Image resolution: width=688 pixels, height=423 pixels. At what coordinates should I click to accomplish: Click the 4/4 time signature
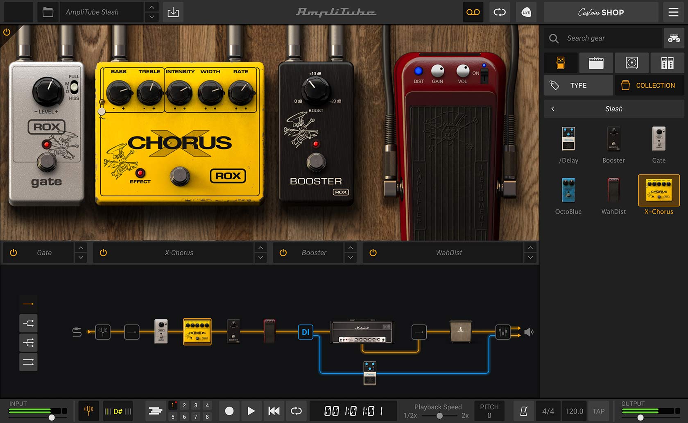[548, 411]
